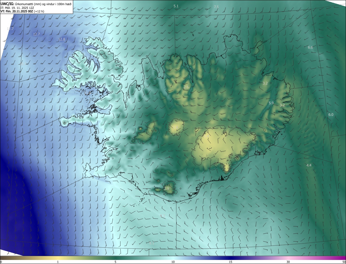Click the 7.5 value label on map
This screenshot has width=346, height=264.
[216, 7]
